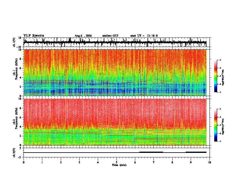
Task: Select the date label "Aug.6 , 2026"
Action: (83, 36)
